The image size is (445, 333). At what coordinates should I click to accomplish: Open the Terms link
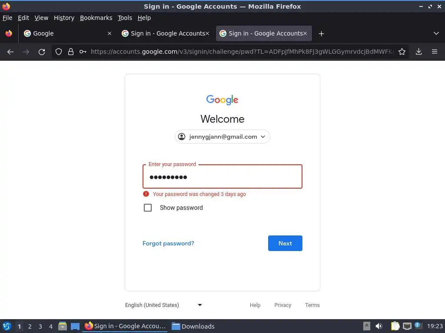[x=312, y=305]
